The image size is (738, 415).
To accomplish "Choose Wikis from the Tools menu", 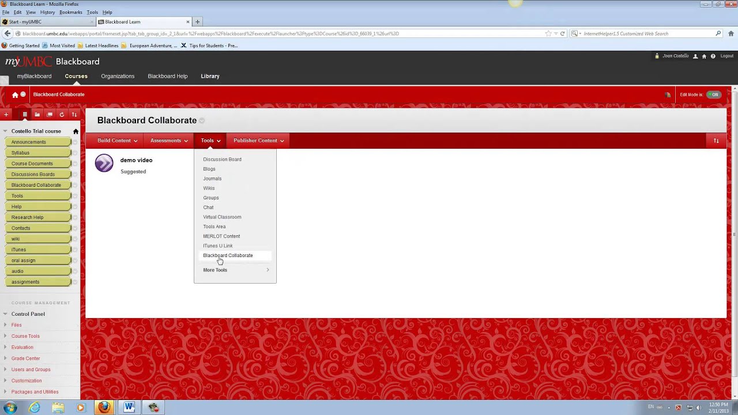I will (209, 188).
